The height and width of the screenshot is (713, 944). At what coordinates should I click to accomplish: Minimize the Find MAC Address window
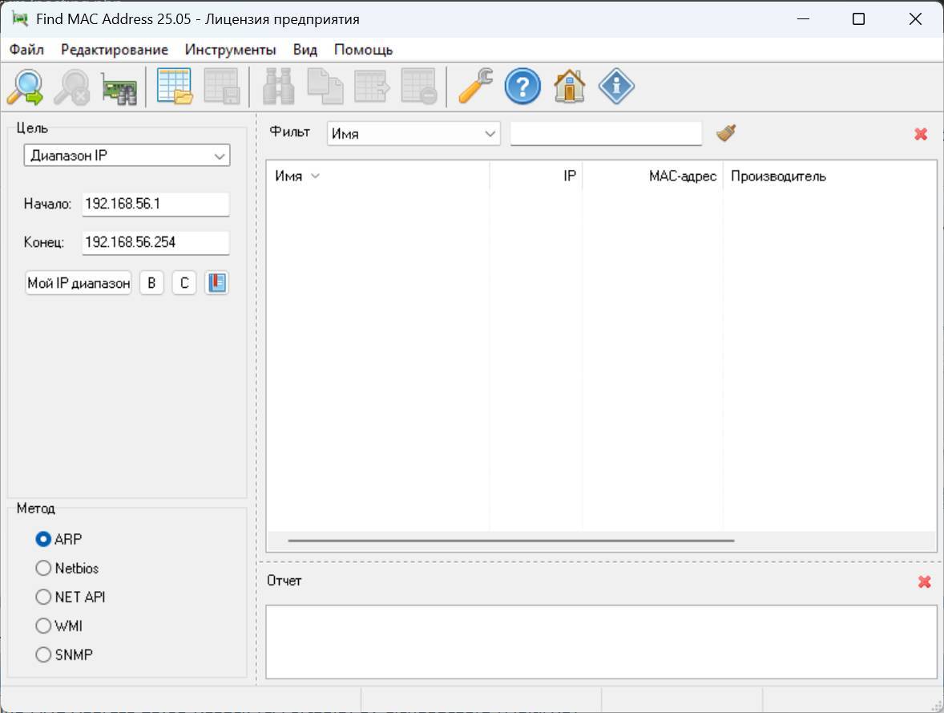pyautogui.click(x=803, y=19)
